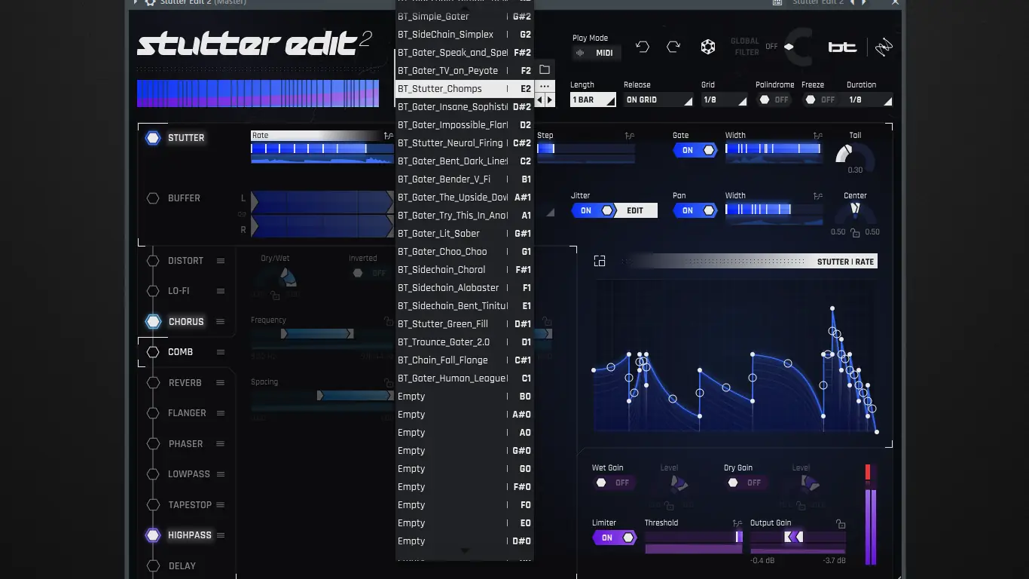The width and height of the screenshot is (1029, 579).
Task: Click the STUTTER | RATE header label
Action: click(x=845, y=262)
